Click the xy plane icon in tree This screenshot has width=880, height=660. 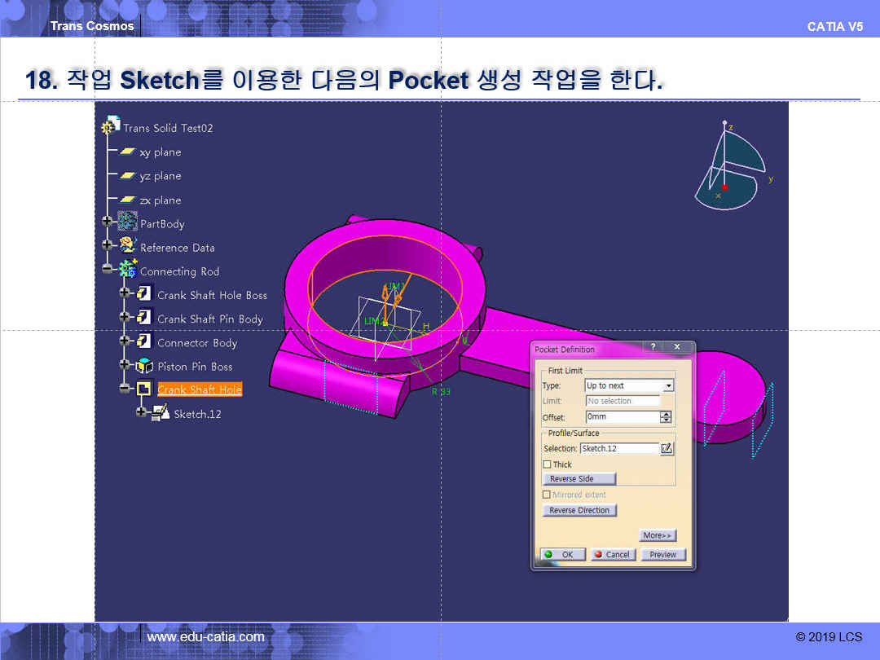pyautogui.click(x=128, y=152)
